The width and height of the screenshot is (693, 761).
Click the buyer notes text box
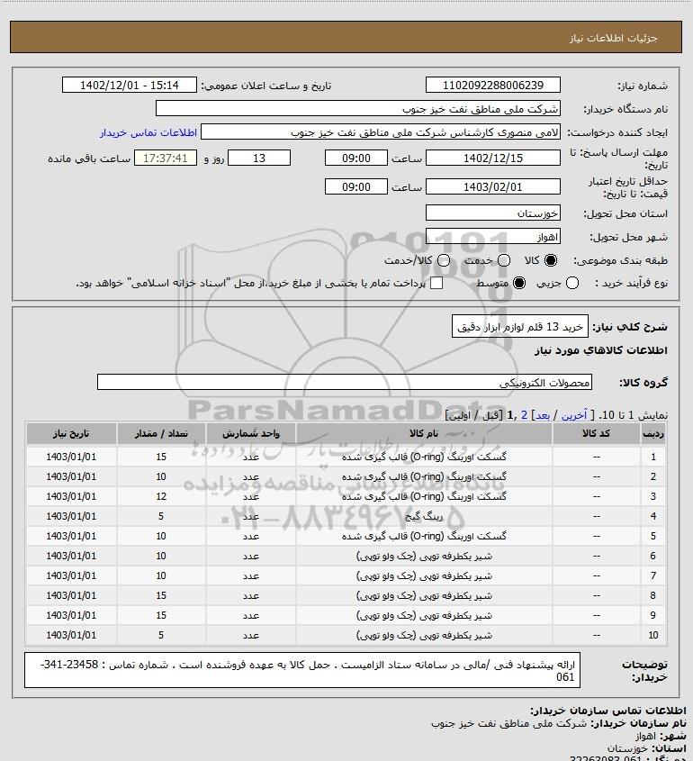302,670
